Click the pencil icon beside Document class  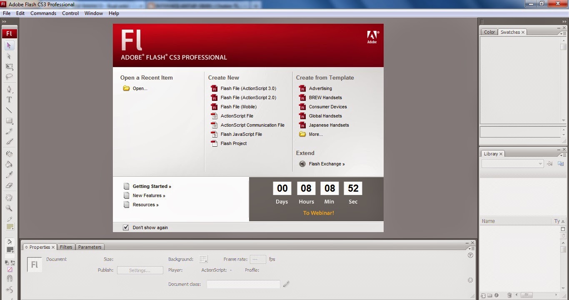click(286, 284)
